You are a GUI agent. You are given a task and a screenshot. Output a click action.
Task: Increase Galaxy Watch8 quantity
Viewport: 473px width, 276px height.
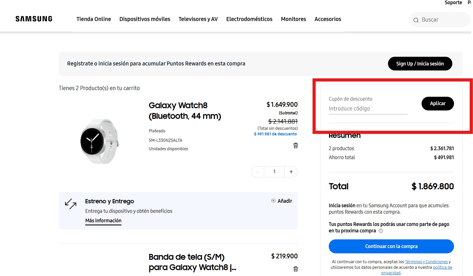(291, 172)
